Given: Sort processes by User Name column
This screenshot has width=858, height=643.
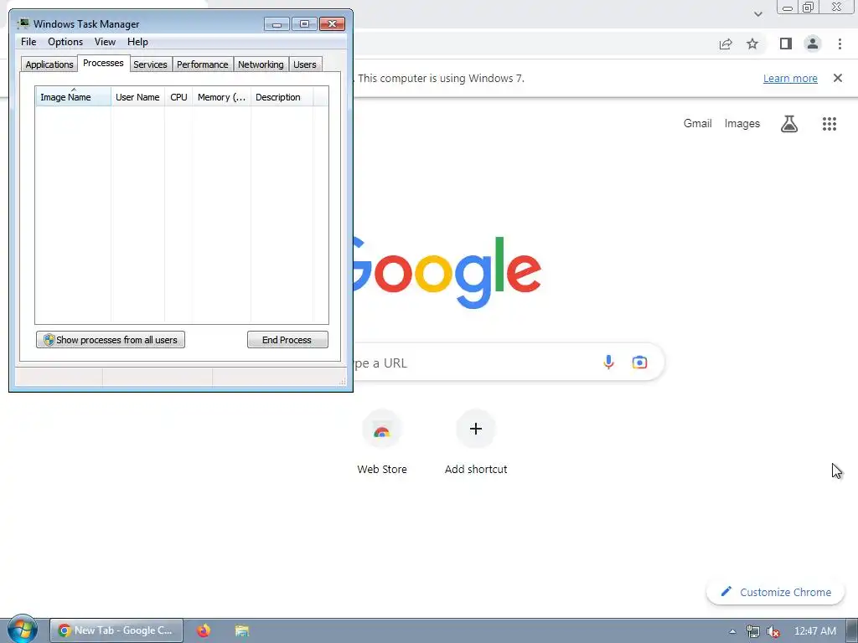Looking at the screenshot, I should pos(137,97).
